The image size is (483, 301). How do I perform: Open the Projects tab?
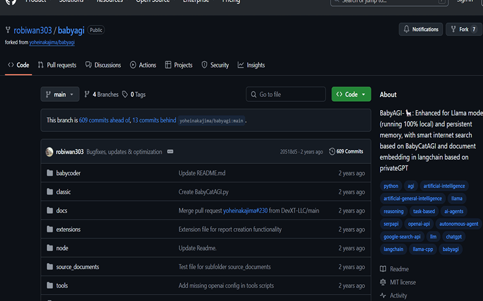(179, 65)
